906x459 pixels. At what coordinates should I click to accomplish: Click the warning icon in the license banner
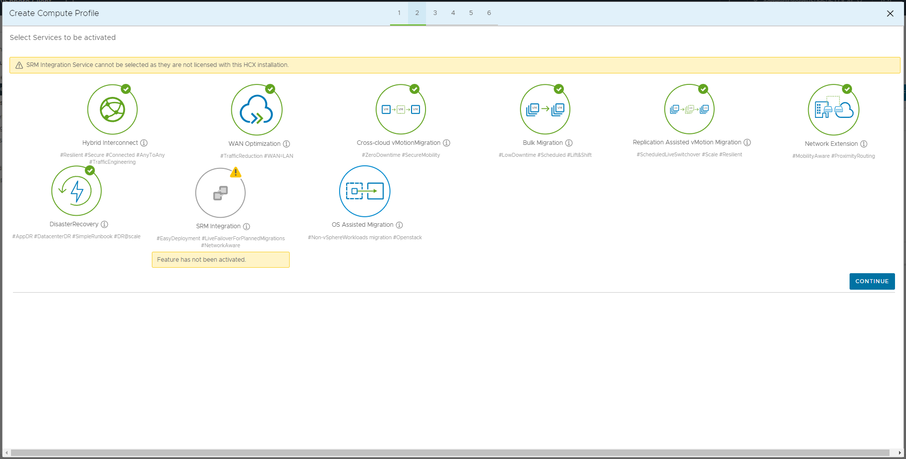tap(19, 65)
